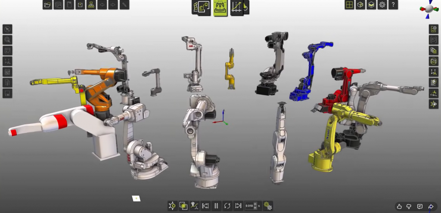
Task: Increase the time step stepper value
Action: [255, 204]
